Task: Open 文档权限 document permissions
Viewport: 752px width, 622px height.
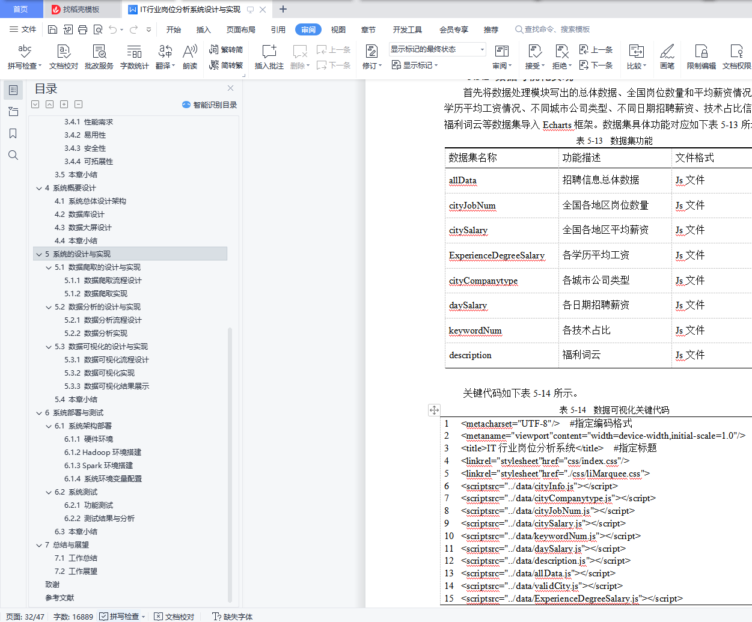Action: [737, 57]
